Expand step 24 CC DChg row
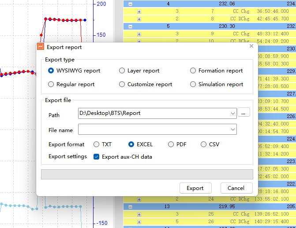The height and width of the screenshot is (228, 296). pos(139,199)
